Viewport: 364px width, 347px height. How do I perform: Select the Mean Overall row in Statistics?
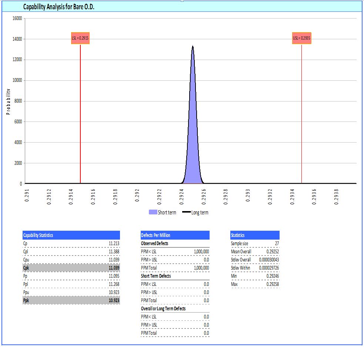(x=255, y=251)
